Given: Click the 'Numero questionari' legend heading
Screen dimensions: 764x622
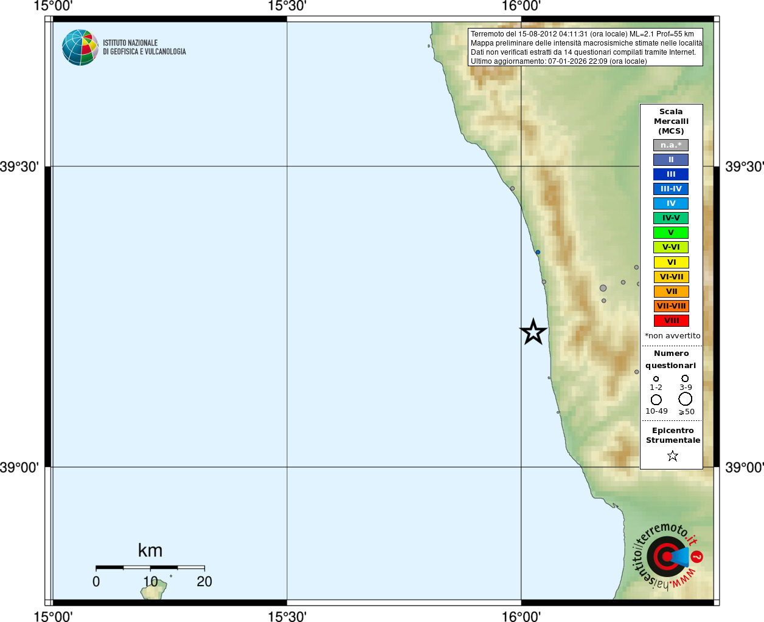Looking at the screenshot, I should click(x=671, y=360).
